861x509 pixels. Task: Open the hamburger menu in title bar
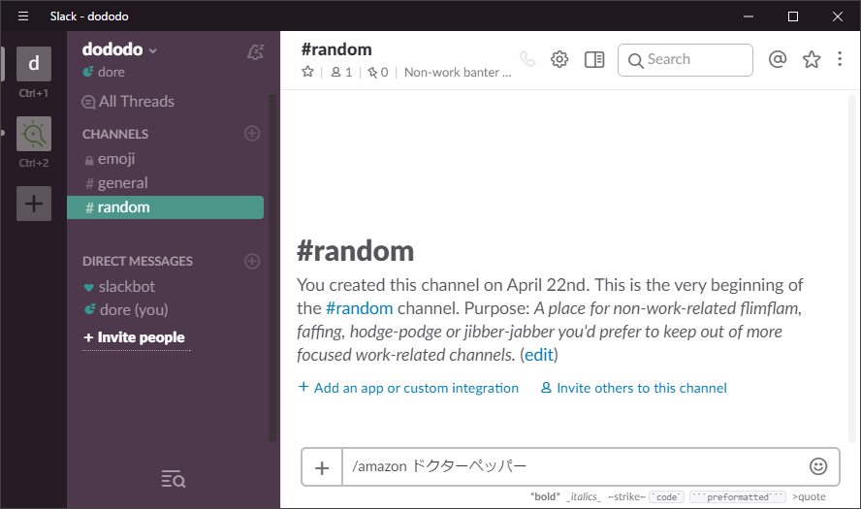click(23, 16)
